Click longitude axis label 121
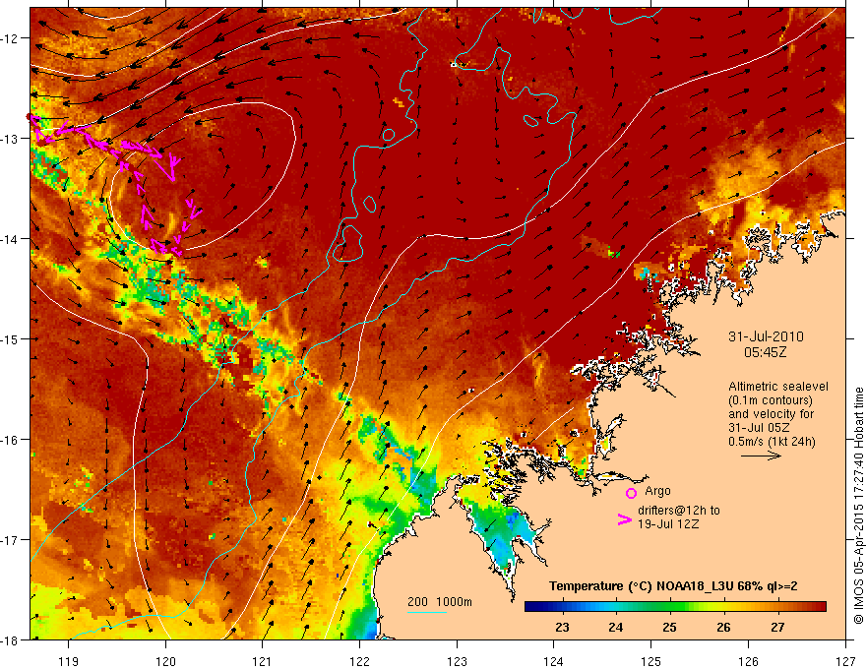 pos(262,661)
